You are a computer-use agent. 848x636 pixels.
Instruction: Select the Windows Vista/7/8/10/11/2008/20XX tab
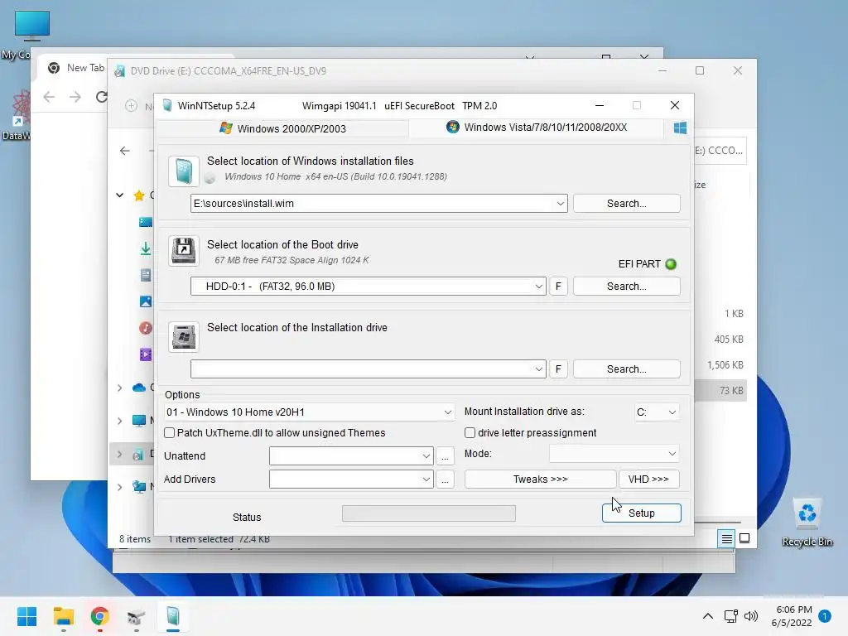(536, 128)
